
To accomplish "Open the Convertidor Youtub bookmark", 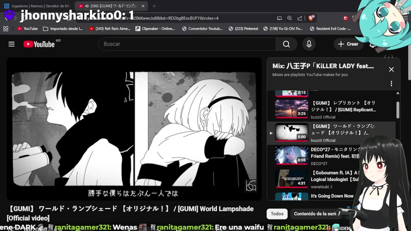I will pos(202,29).
